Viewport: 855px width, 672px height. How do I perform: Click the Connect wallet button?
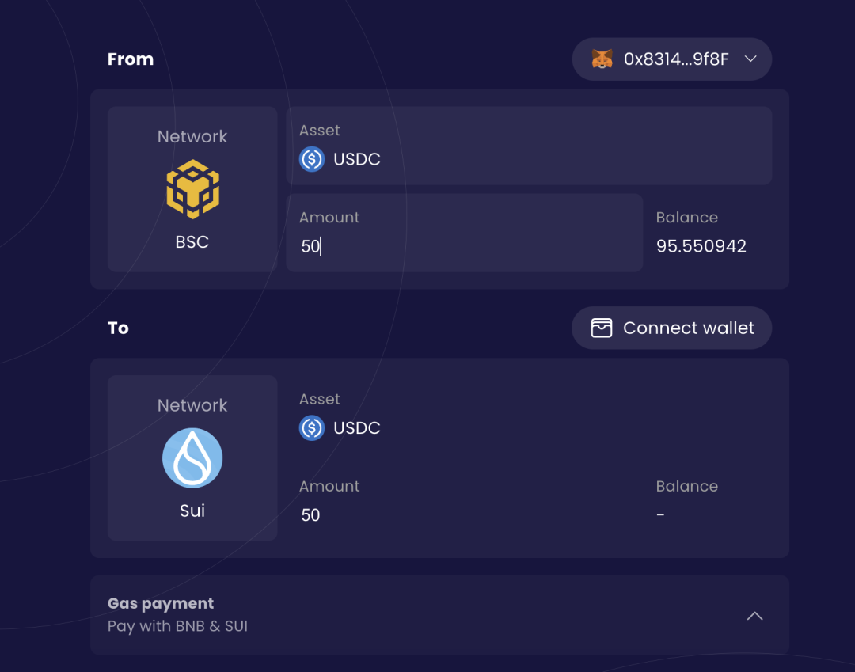[x=671, y=328]
